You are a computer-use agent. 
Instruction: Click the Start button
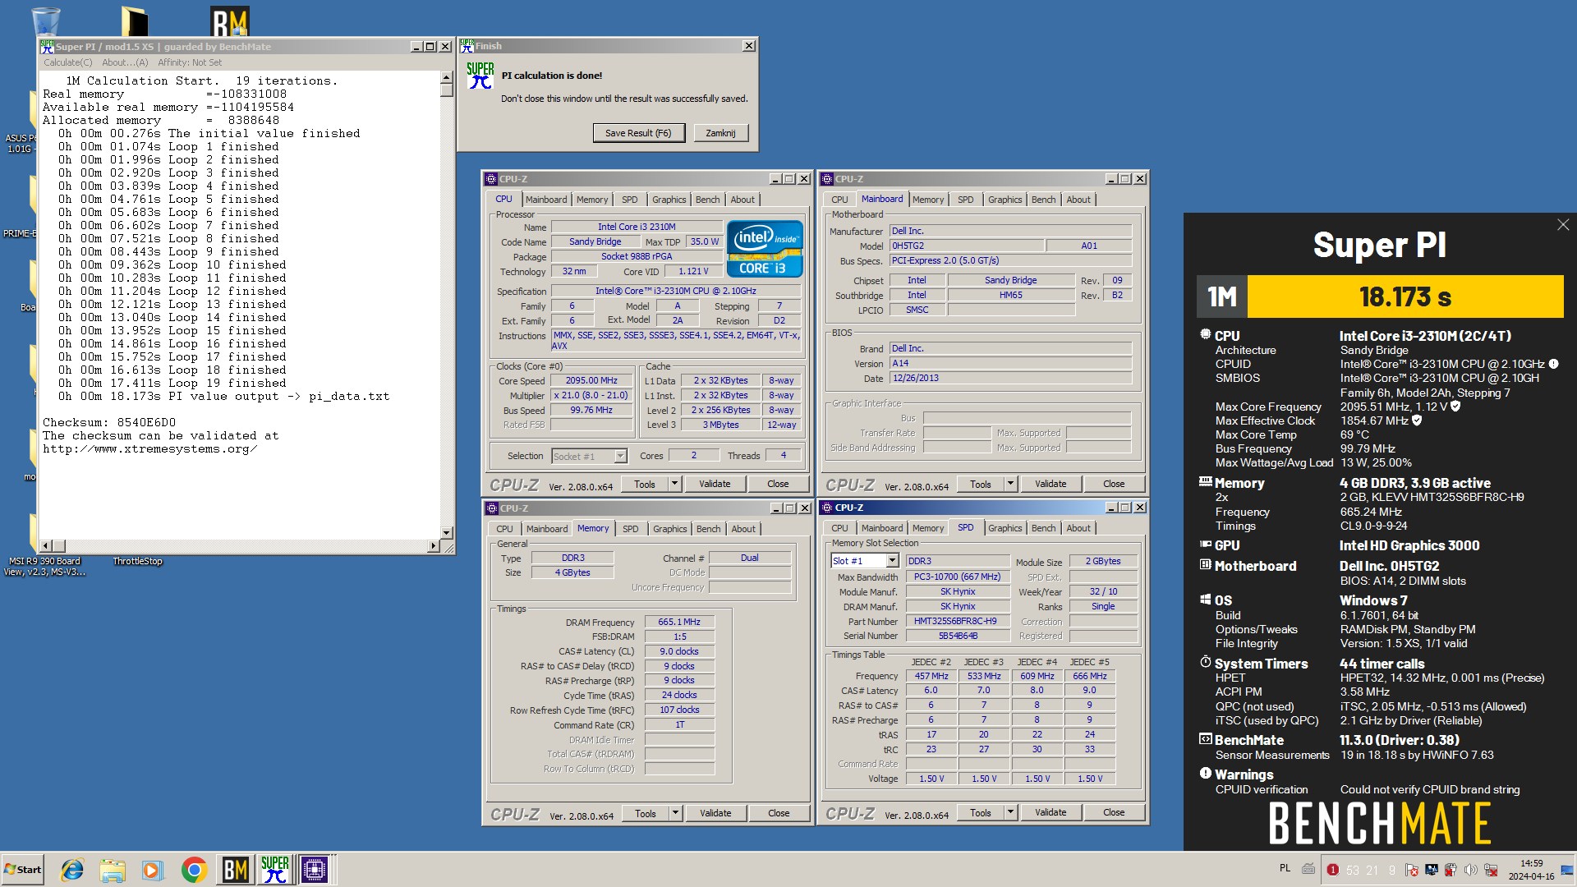[23, 869]
